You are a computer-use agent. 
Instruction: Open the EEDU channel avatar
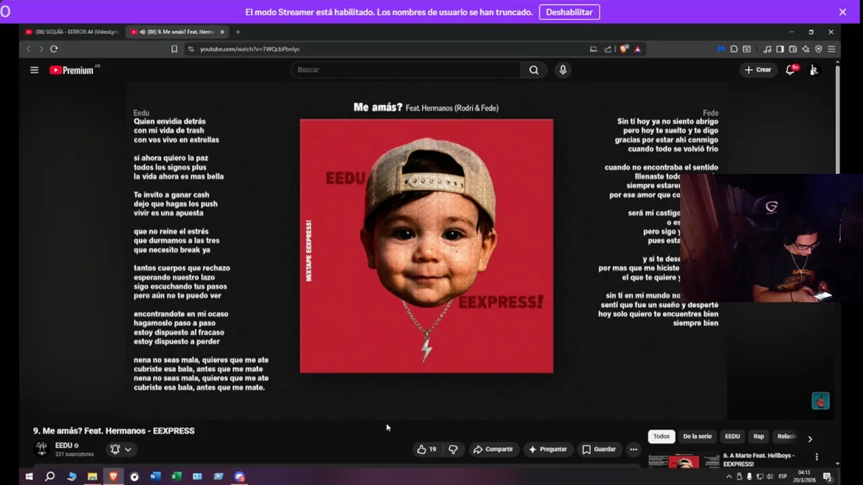pyautogui.click(x=42, y=449)
